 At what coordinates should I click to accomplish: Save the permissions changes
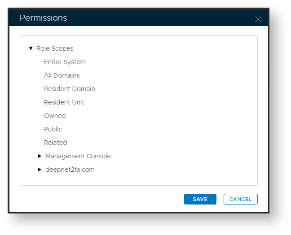pos(200,199)
